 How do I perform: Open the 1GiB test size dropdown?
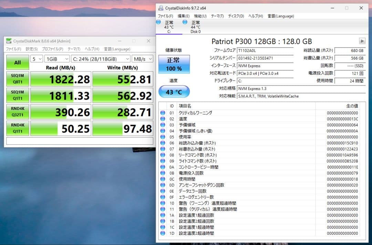click(x=56, y=59)
